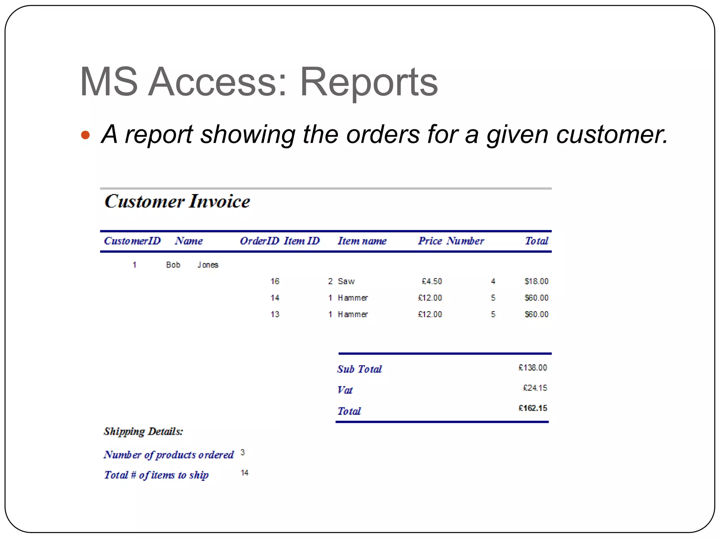
Task: Click the items to ship value 14
Action: (x=245, y=473)
